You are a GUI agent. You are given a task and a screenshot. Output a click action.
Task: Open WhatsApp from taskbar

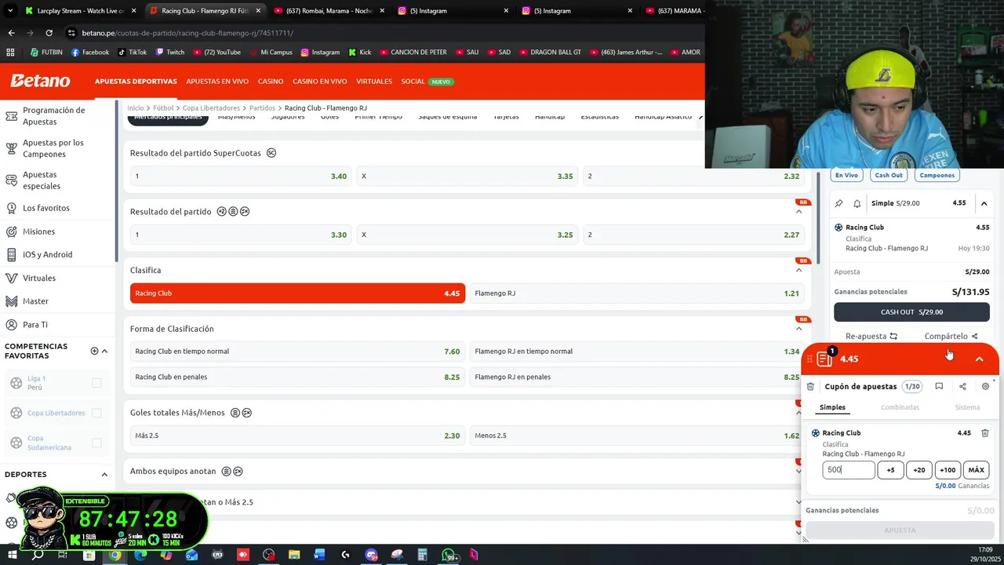(x=449, y=555)
